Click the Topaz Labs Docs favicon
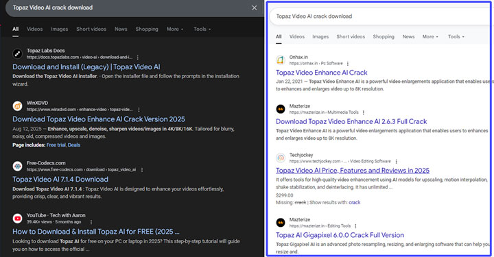This screenshot has height=257, width=494. [x=18, y=53]
